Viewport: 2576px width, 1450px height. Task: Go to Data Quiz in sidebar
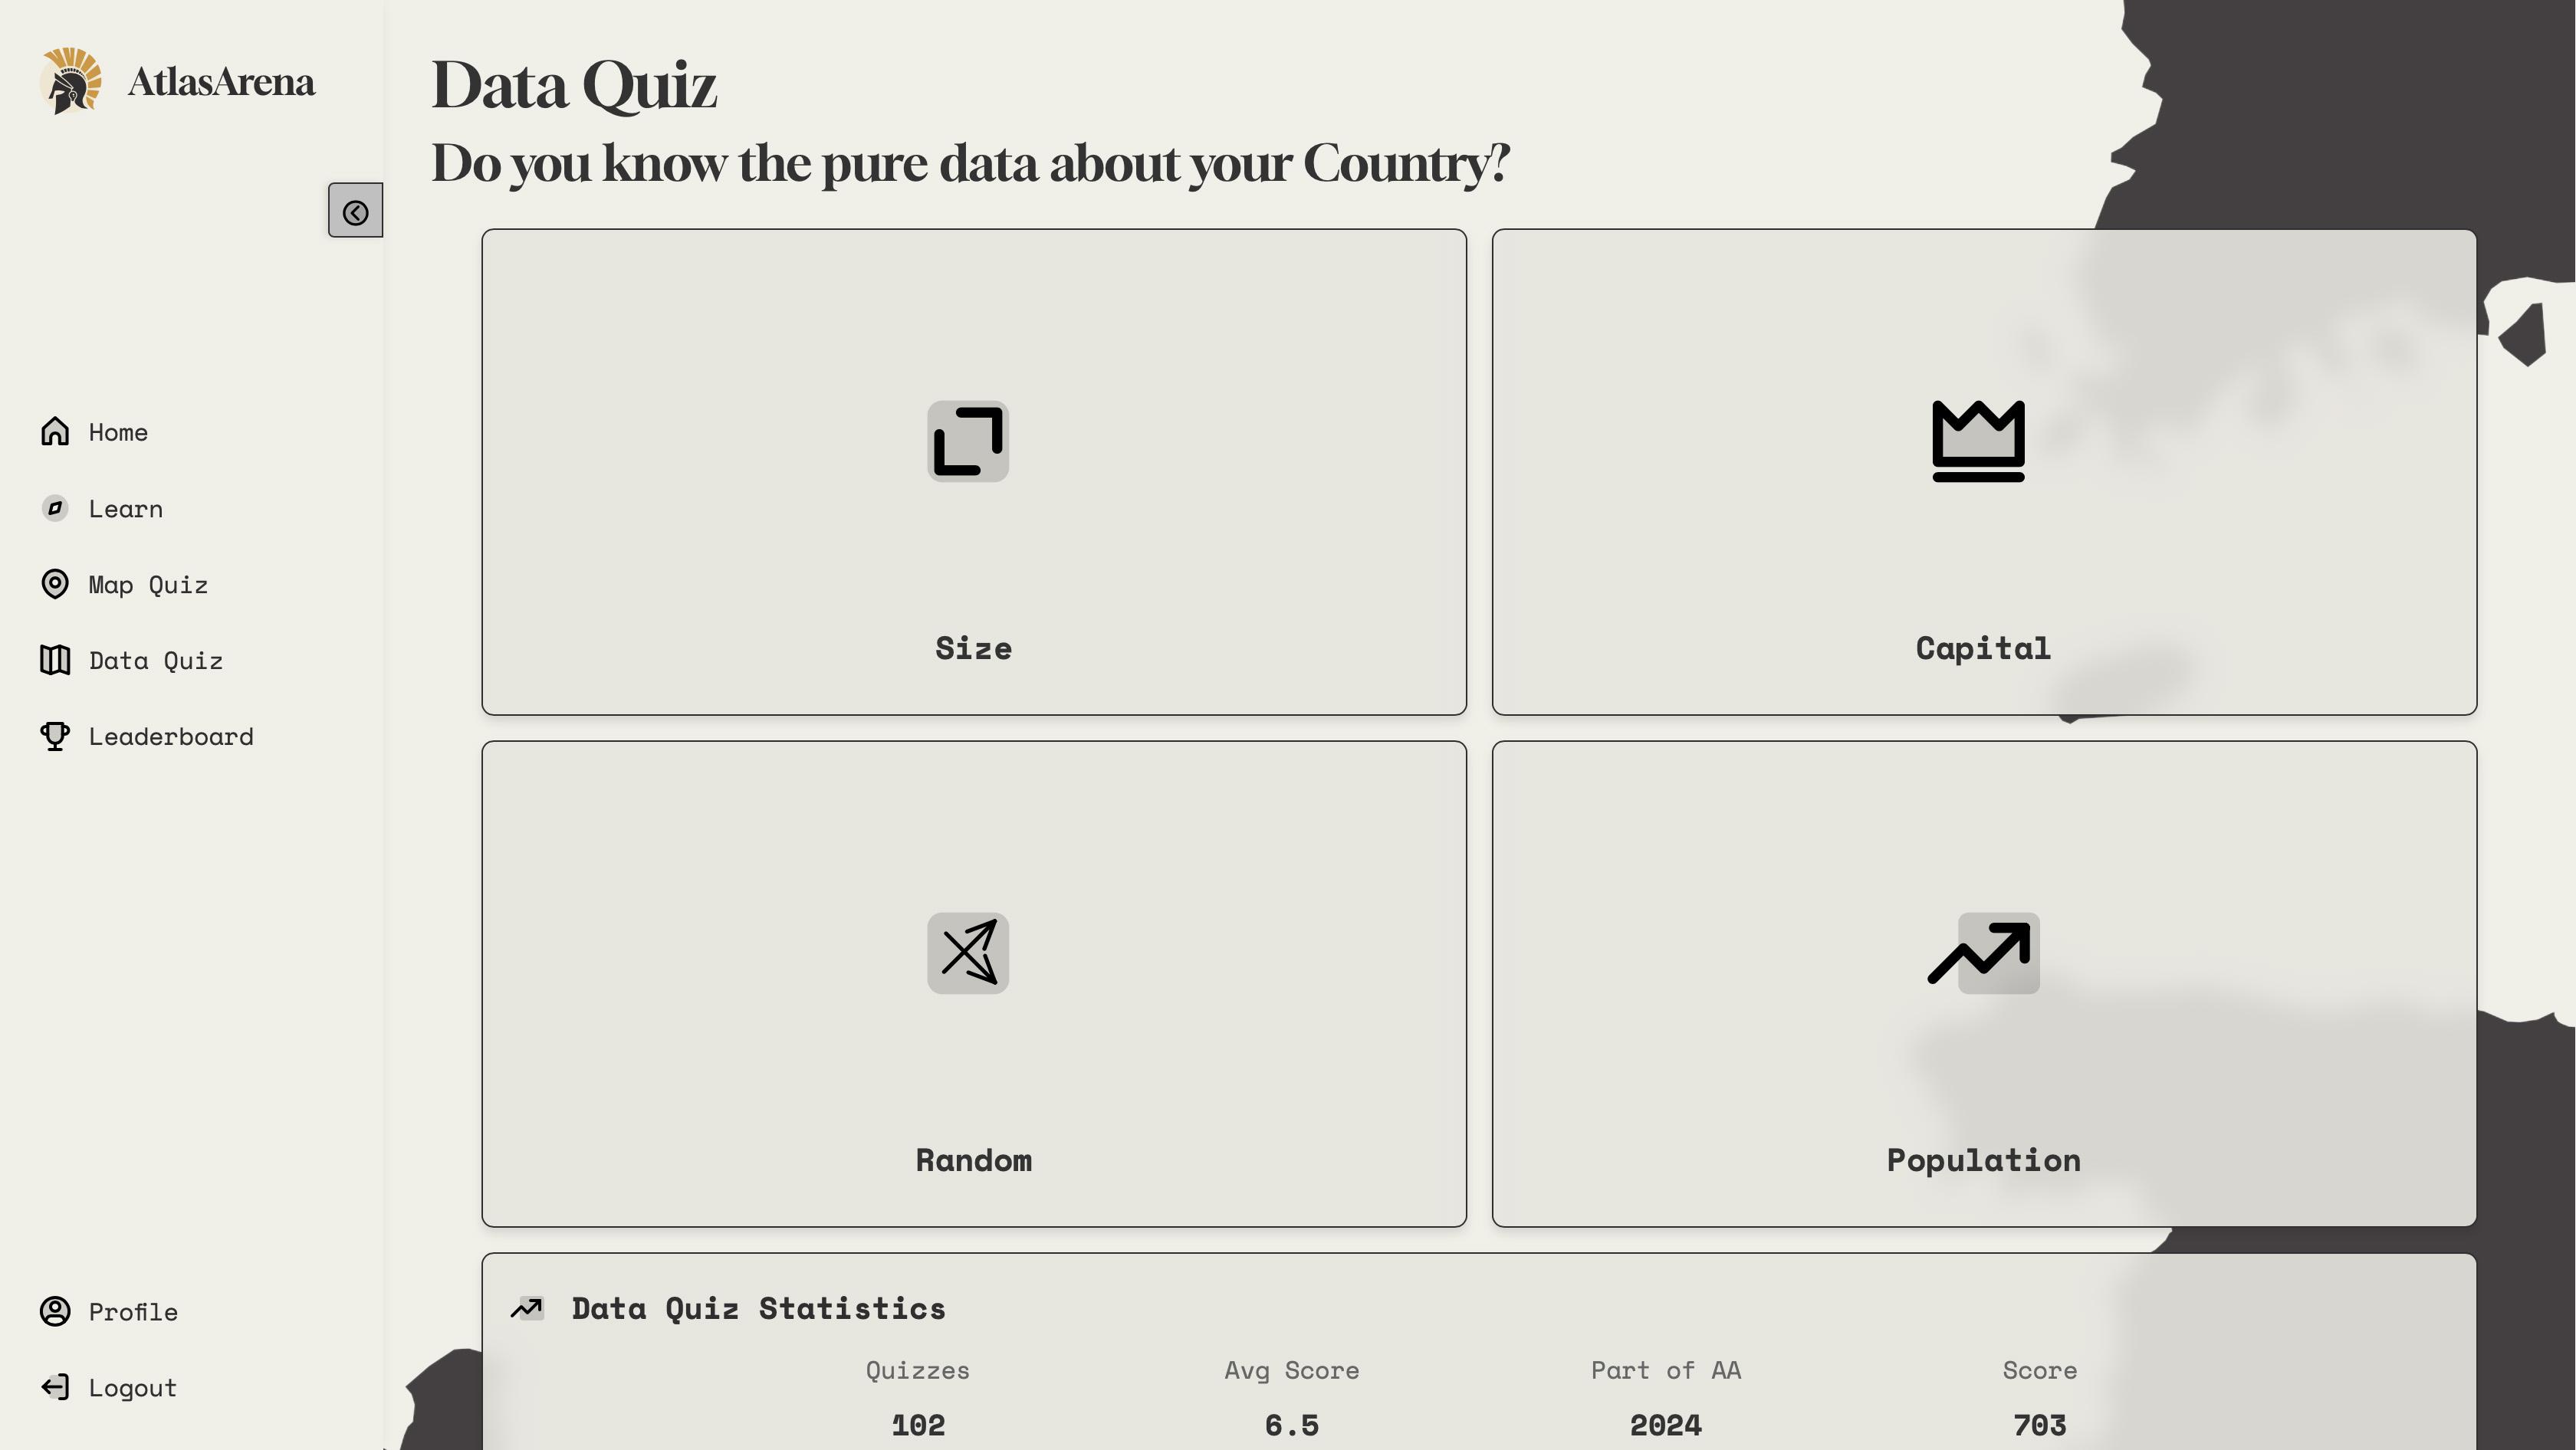pyautogui.click(x=155, y=661)
